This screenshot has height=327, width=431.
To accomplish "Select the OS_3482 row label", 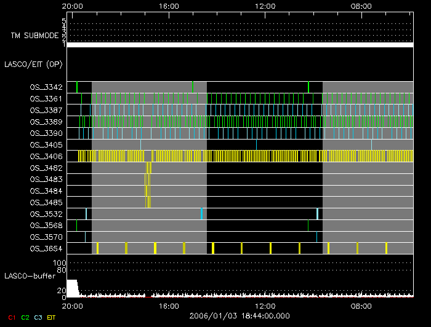I will (x=46, y=168).
